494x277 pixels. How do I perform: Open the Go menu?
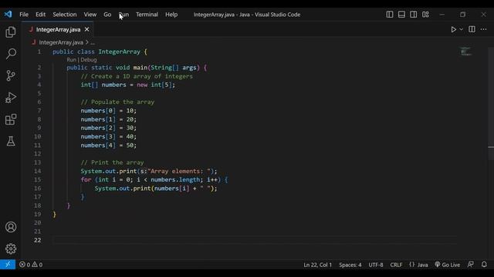coord(107,15)
